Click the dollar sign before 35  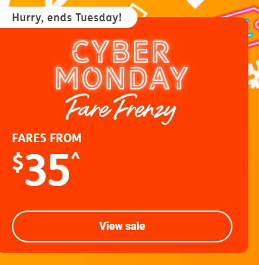[x=18, y=163]
